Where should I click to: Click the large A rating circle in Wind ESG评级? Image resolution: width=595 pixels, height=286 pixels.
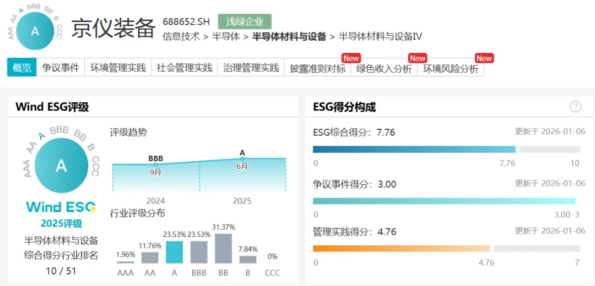tap(61, 166)
